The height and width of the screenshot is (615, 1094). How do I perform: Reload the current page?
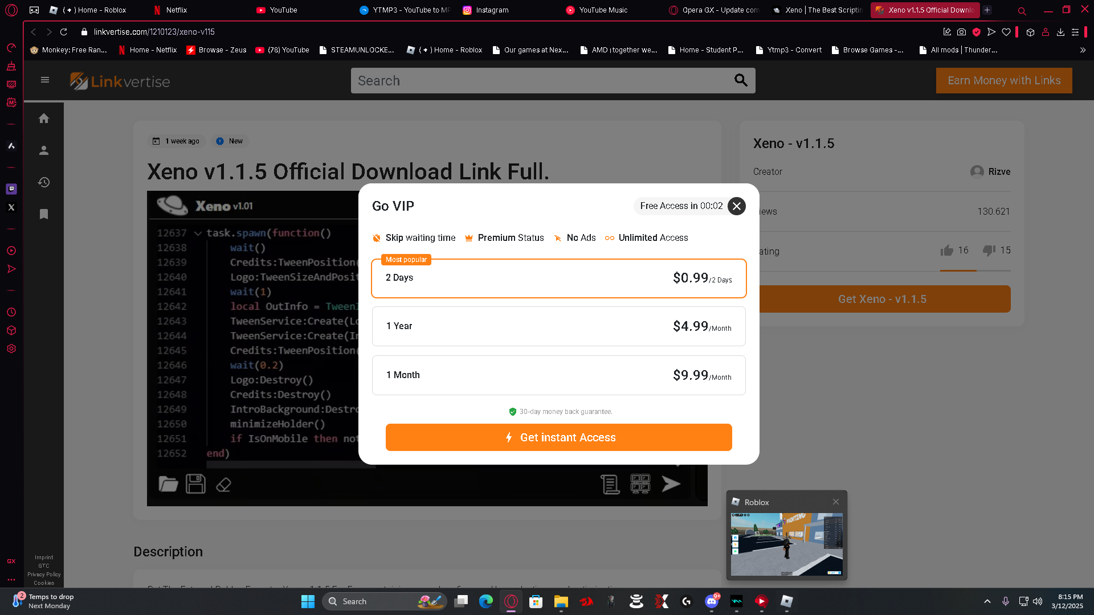point(64,32)
